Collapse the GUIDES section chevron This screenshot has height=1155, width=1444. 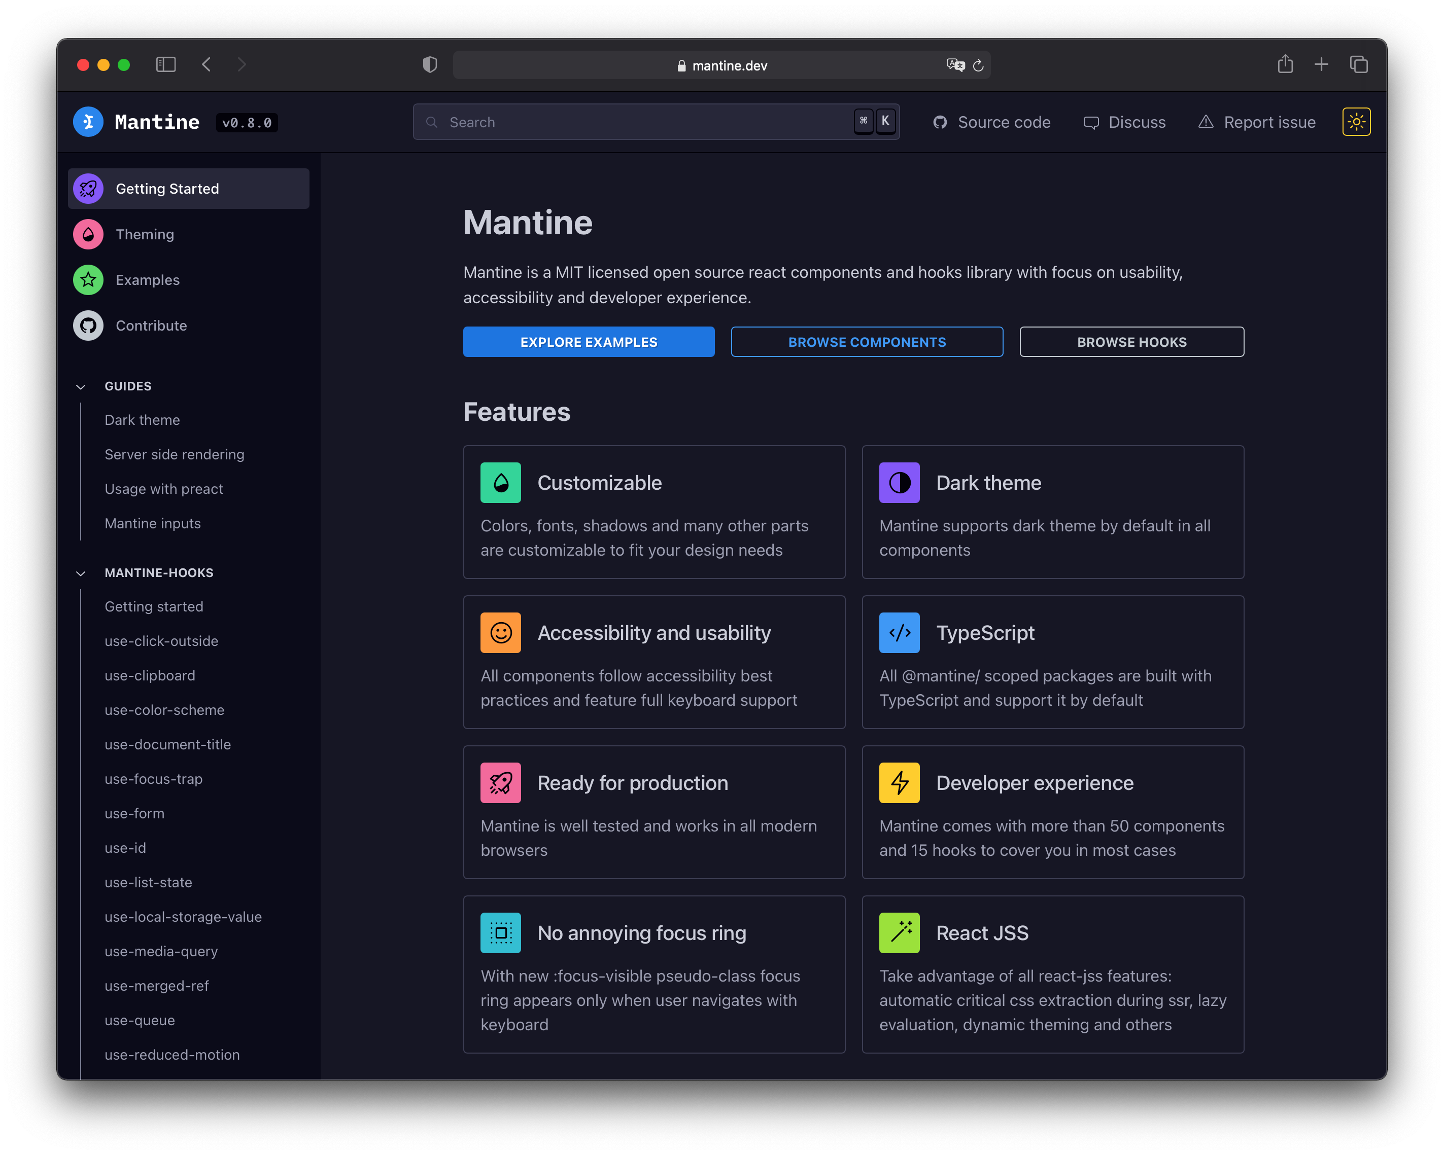[x=81, y=387]
